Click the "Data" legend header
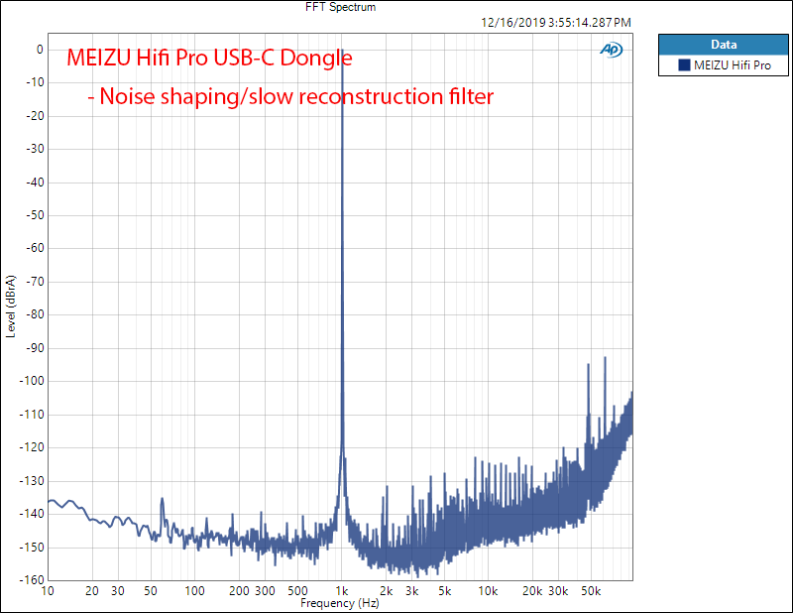Screen dimensions: 793x613 pyautogui.click(x=724, y=45)
